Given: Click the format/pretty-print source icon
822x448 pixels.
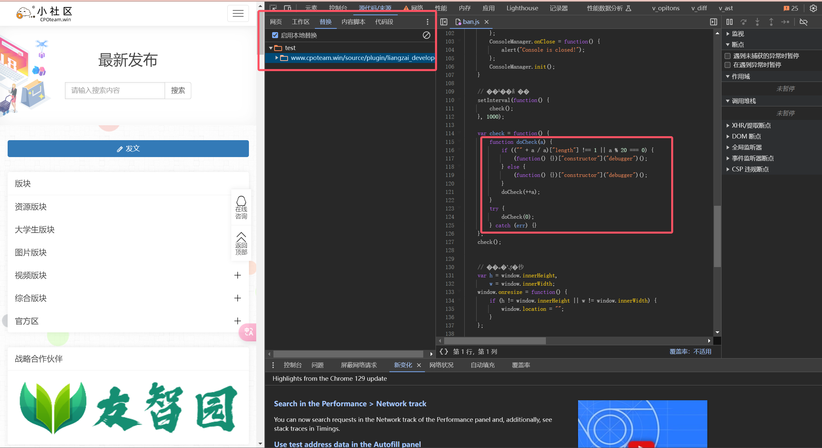Looking at the screenshot, I should (x=444, y=352).
